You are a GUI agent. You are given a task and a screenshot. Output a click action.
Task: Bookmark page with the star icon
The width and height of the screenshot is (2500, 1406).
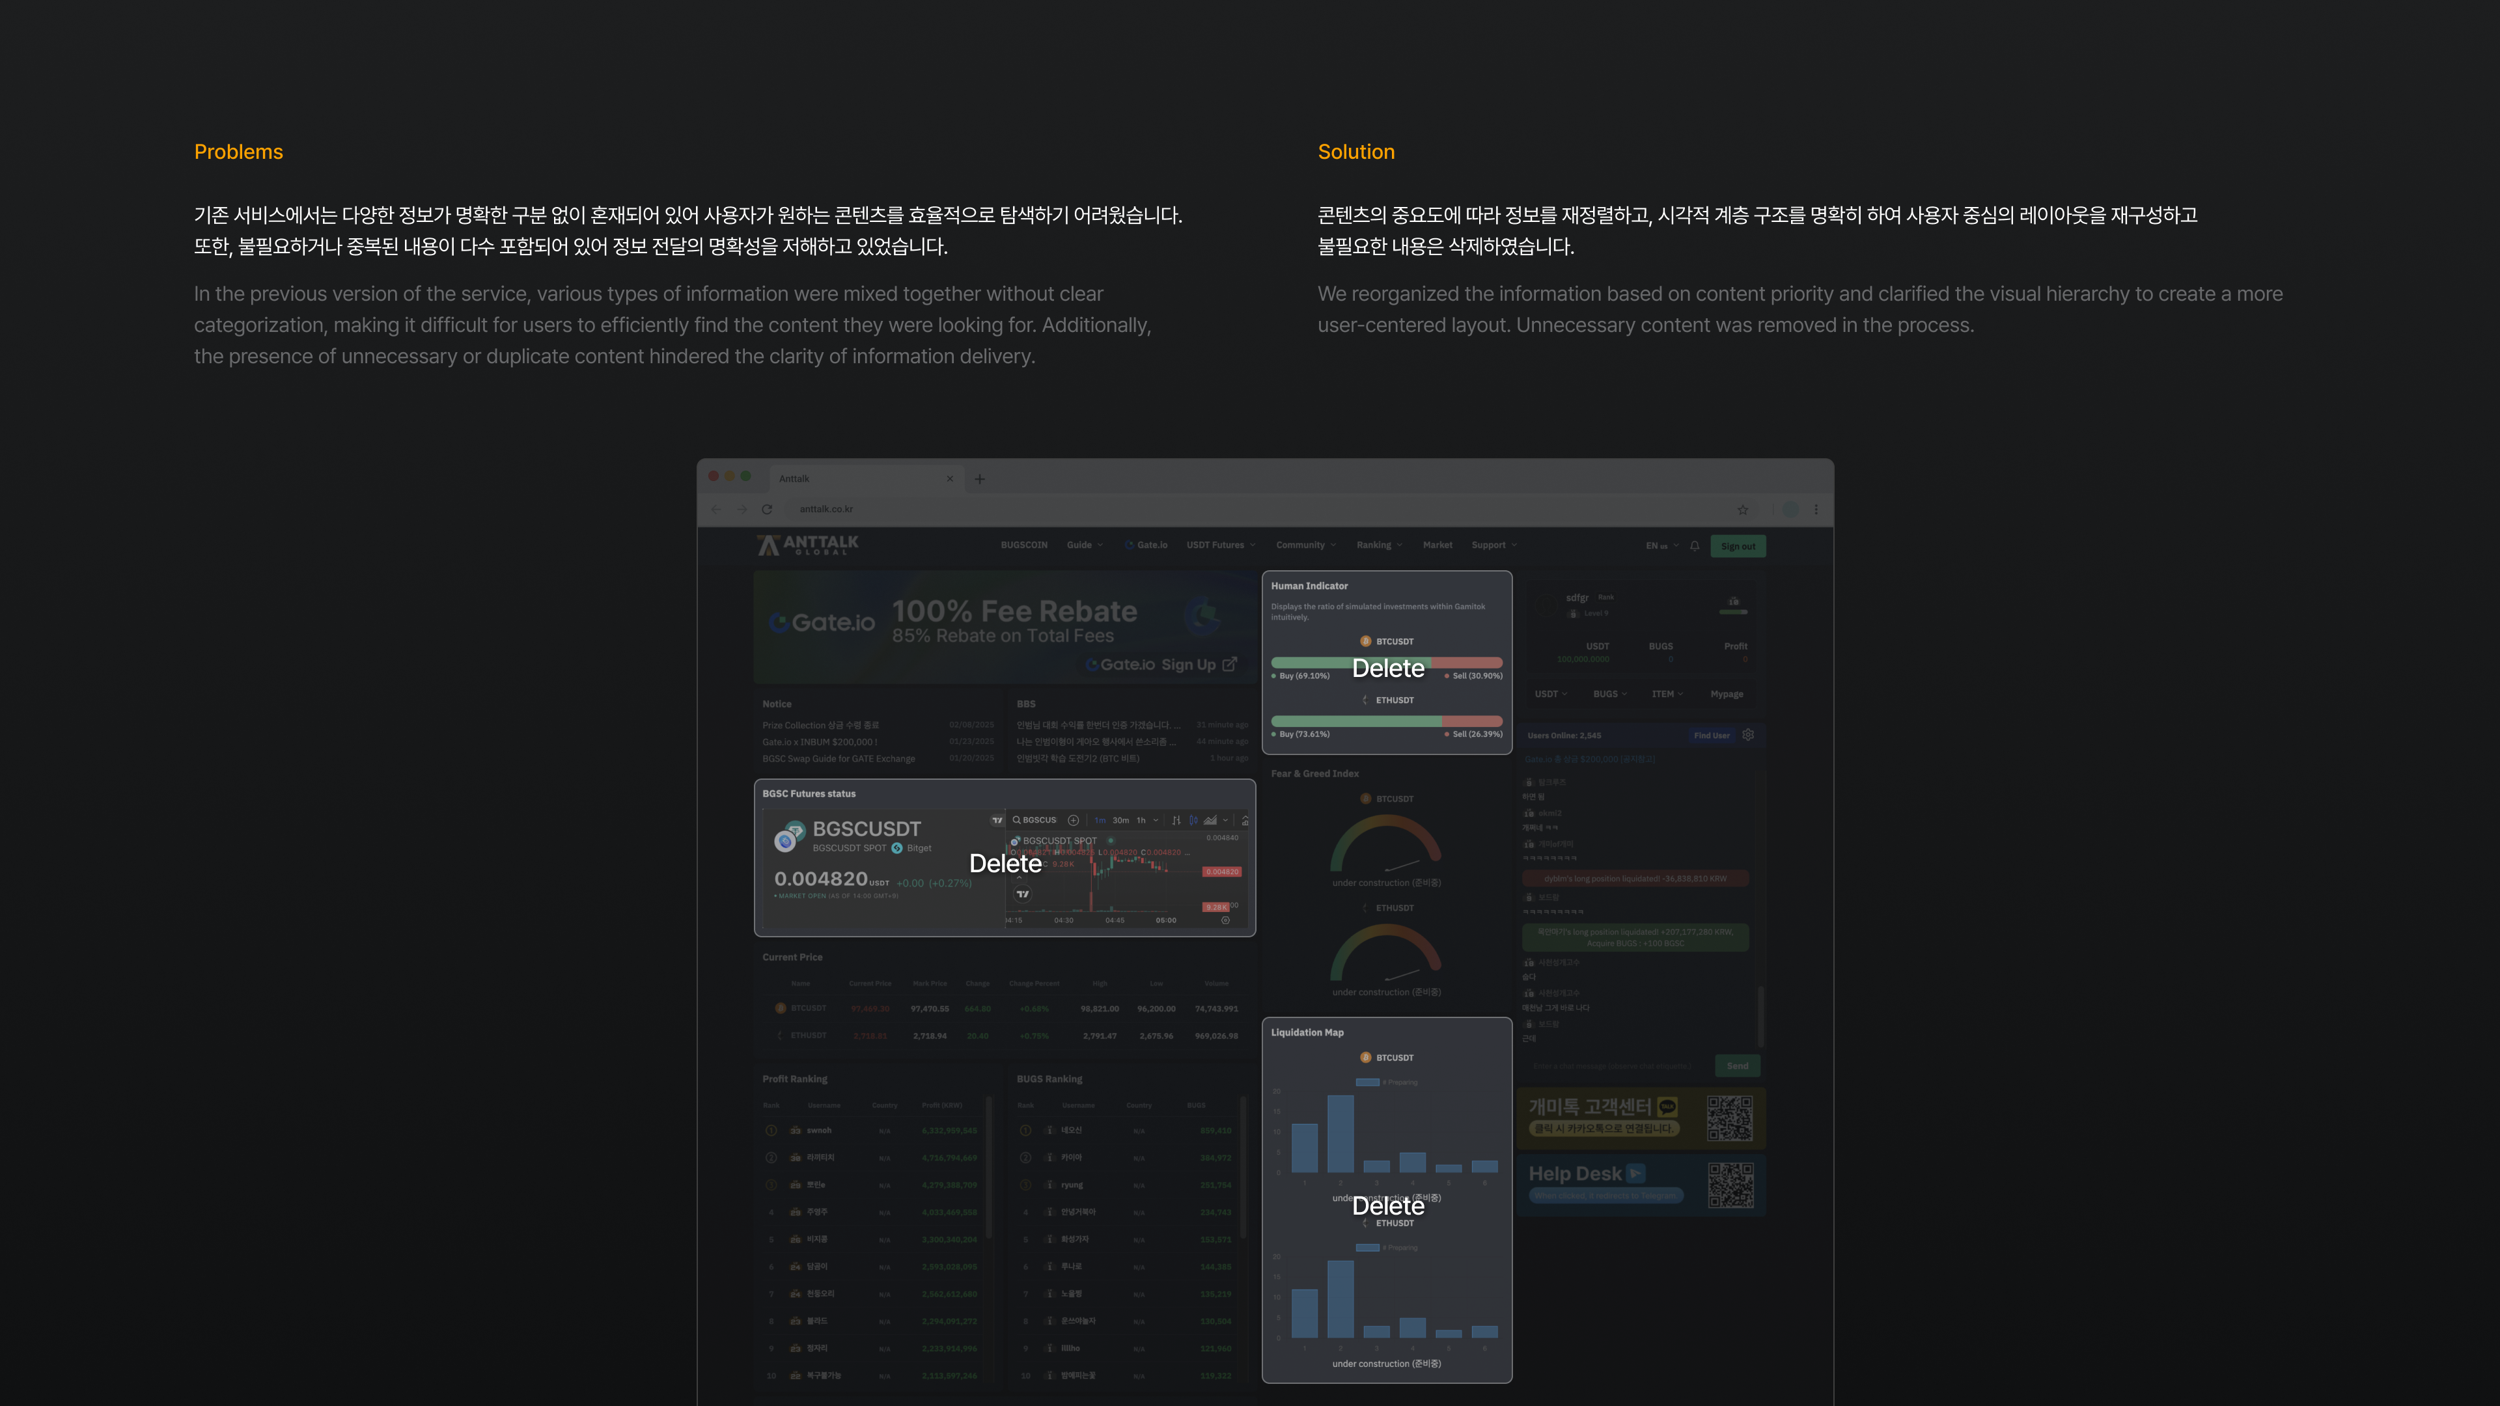click(1743, 510)
